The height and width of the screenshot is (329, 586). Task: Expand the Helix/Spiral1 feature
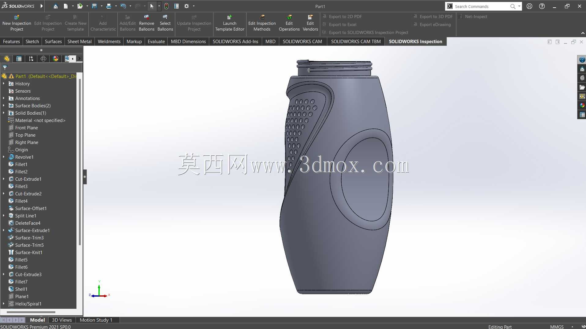pos(4,304)
